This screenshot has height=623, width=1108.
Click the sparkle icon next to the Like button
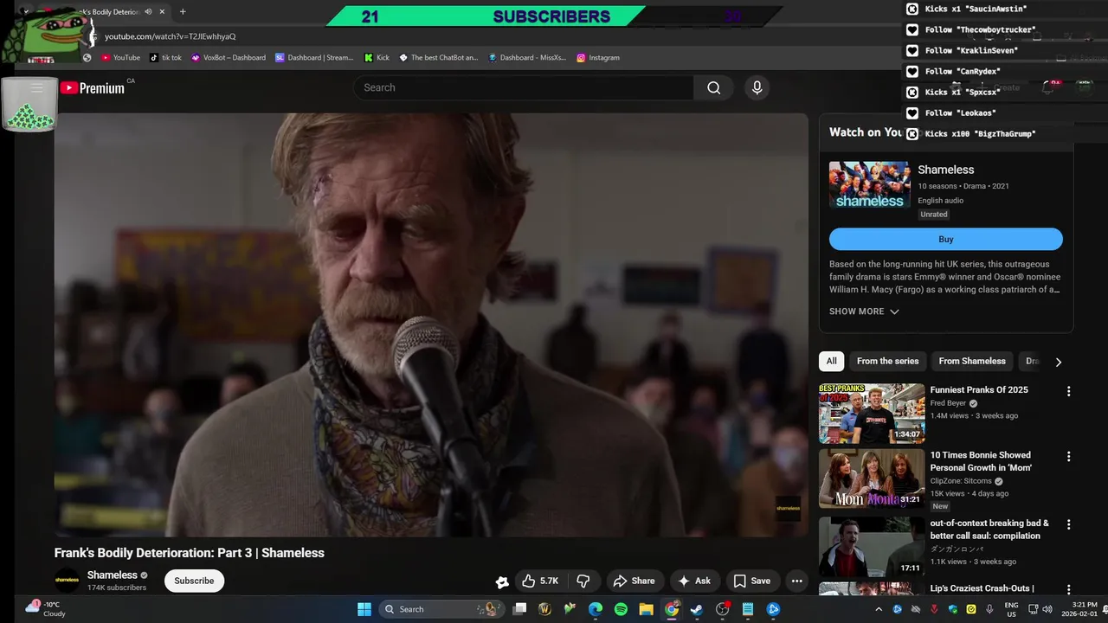pyautogui.click(x=502, y=581)
